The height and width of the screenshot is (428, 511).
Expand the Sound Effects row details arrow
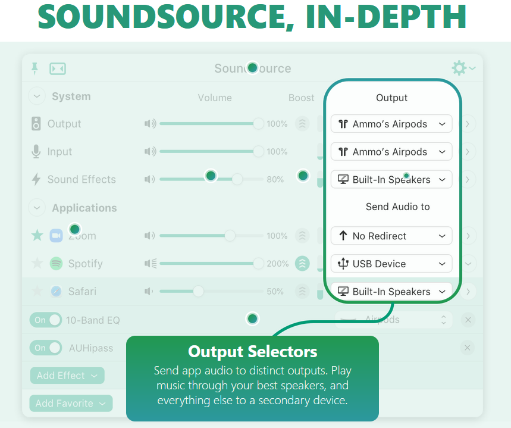[468, 179]
